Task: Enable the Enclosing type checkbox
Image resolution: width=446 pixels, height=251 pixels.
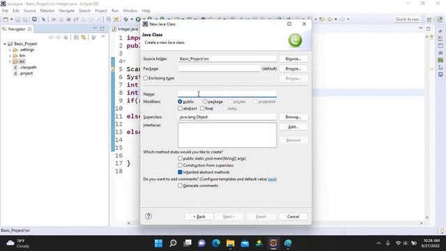Action: tap(146, 78)
